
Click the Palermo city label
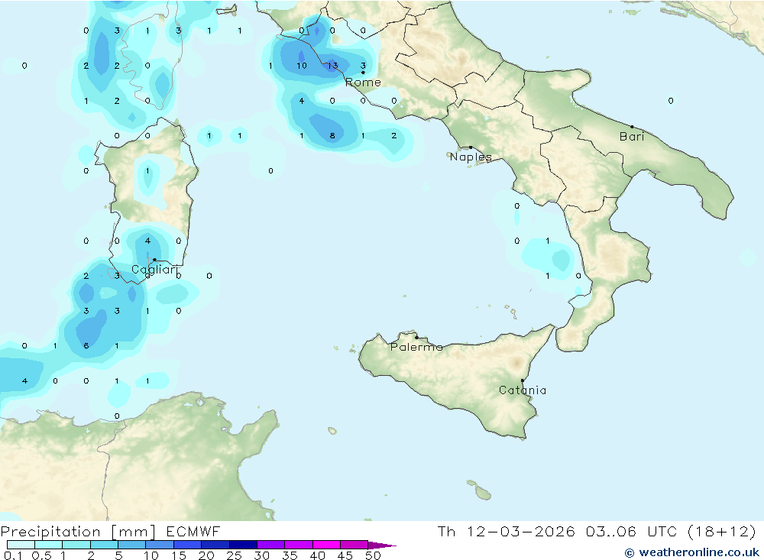[x=416, y=347]
